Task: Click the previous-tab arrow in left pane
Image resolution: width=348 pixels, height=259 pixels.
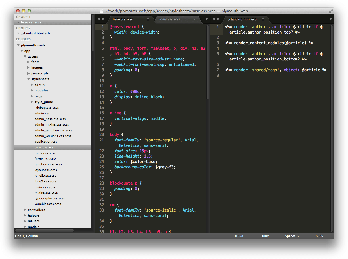Action: (98, 19)
